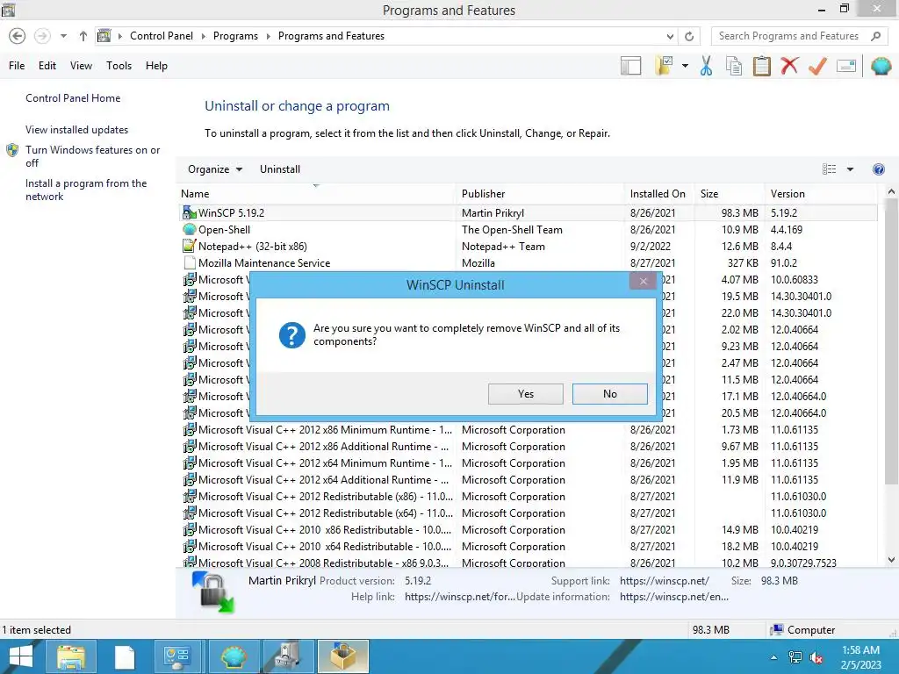Click the Copy toolbar icon

[734, 66]
